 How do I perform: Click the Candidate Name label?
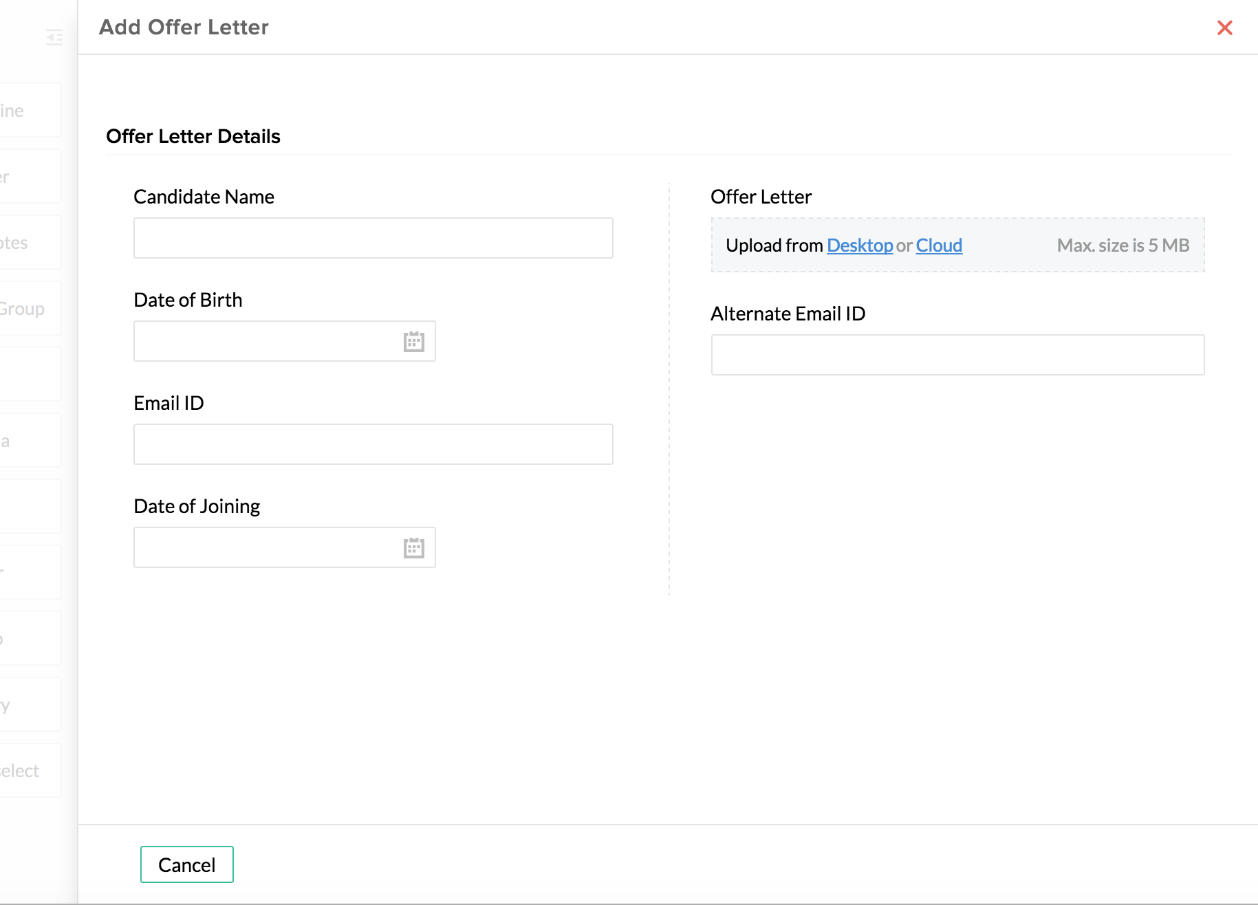[204, 197]
